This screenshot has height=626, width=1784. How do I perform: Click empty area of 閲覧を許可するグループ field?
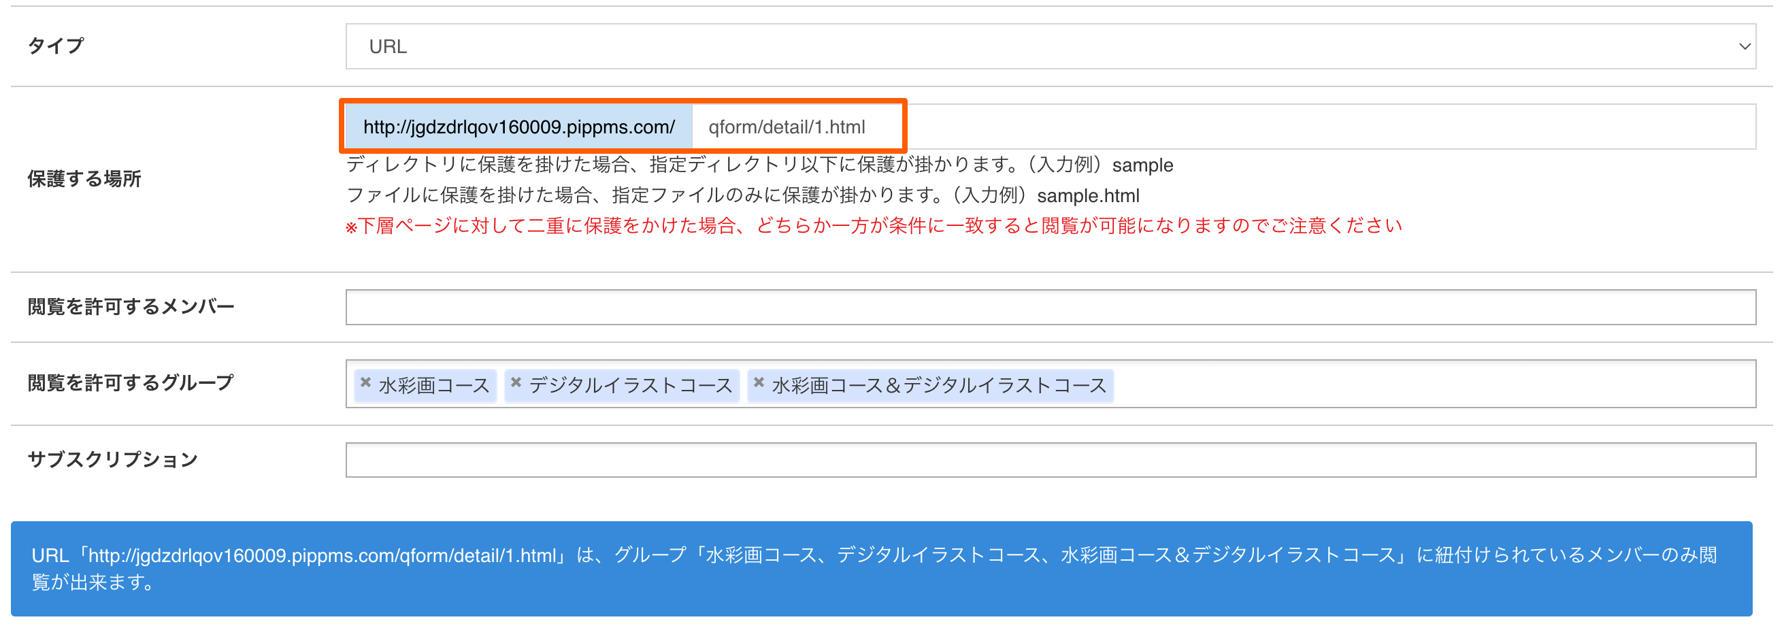pyautogui.click(x=1434, y=384)
